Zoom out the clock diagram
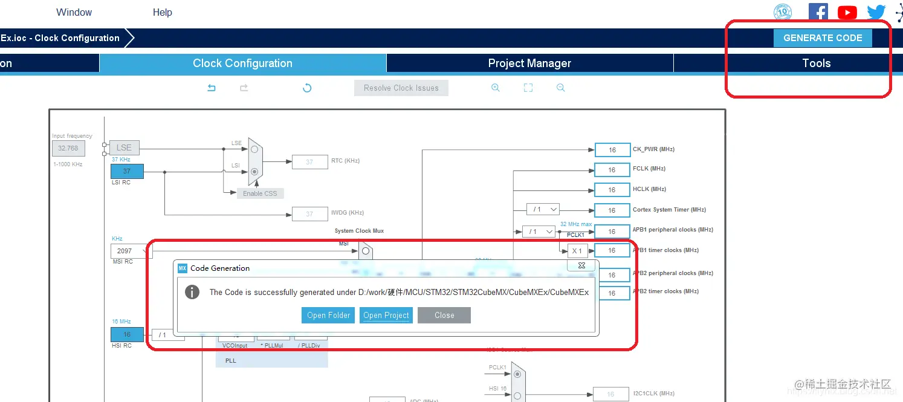Viewport: 903px width, 402px height. pos(561,88)
